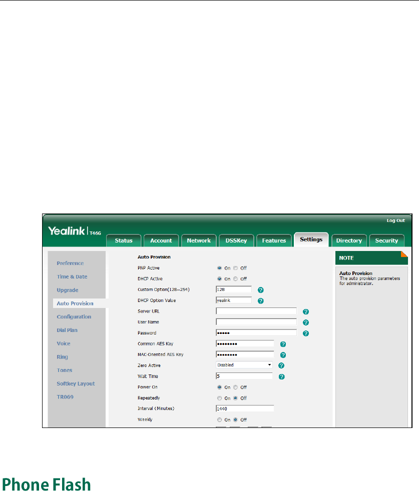Screen dimensions: 419x495
Task: Click help icon beside DHCP Option Value
Action: tap(261, 301)
